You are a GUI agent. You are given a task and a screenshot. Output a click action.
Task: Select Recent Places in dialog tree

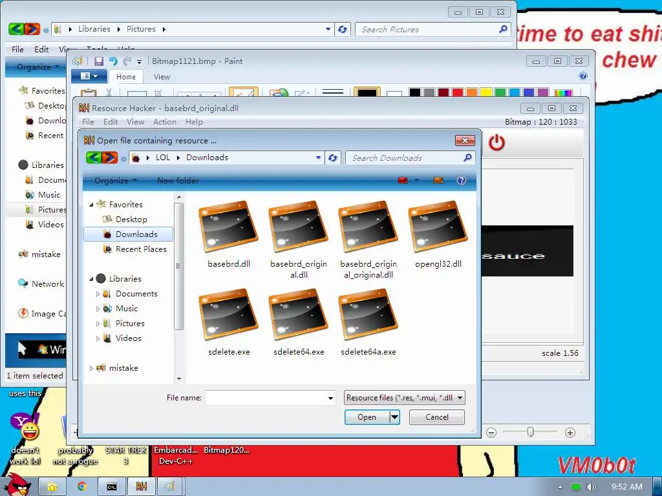tap(135, 249)
